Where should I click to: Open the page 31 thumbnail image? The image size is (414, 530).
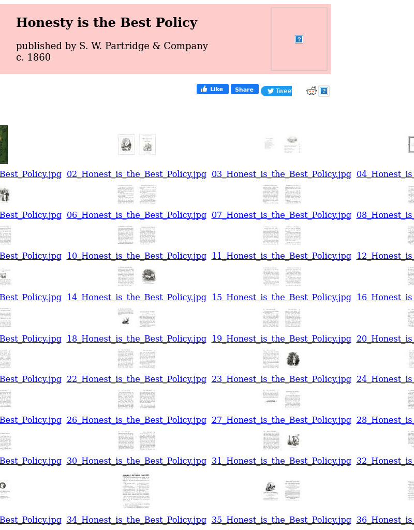tap(282, 440)
